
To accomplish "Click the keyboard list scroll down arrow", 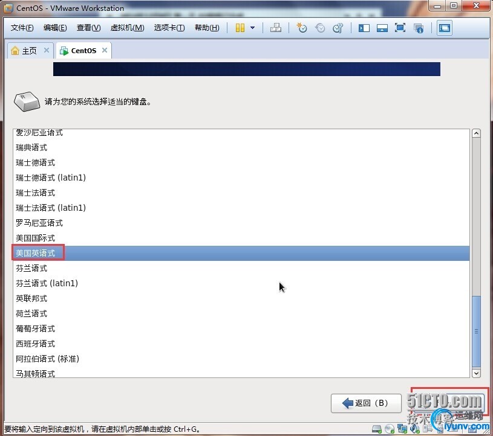I will pos(476,373).
